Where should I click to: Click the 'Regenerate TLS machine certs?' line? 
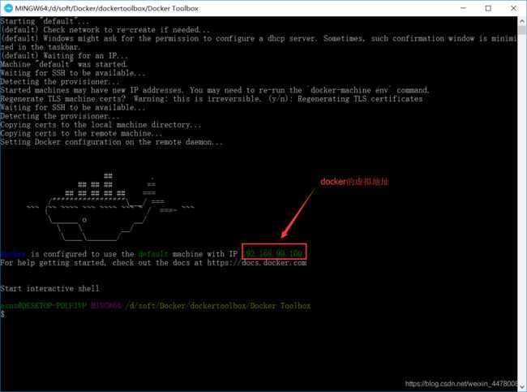tap(212, 98)
